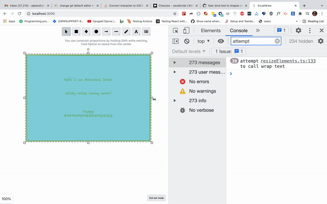
Task: Click the 1 Issue button
Action: [x=228, y=52]
